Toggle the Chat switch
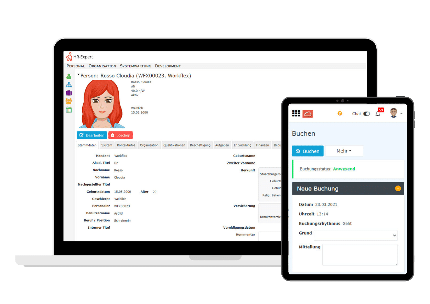The width and height of the screenshot is (430, 304). 366,113
